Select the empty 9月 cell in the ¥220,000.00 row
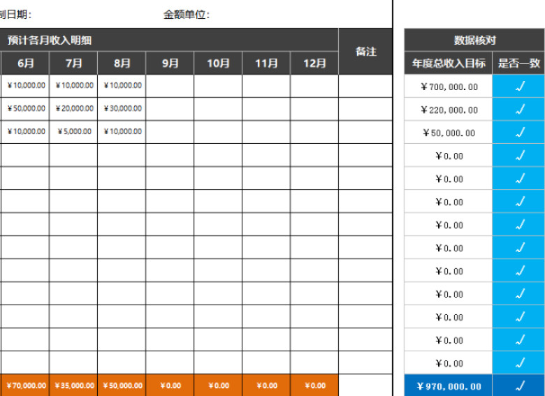This screenshot has width=545, height=396. point(170,109)
